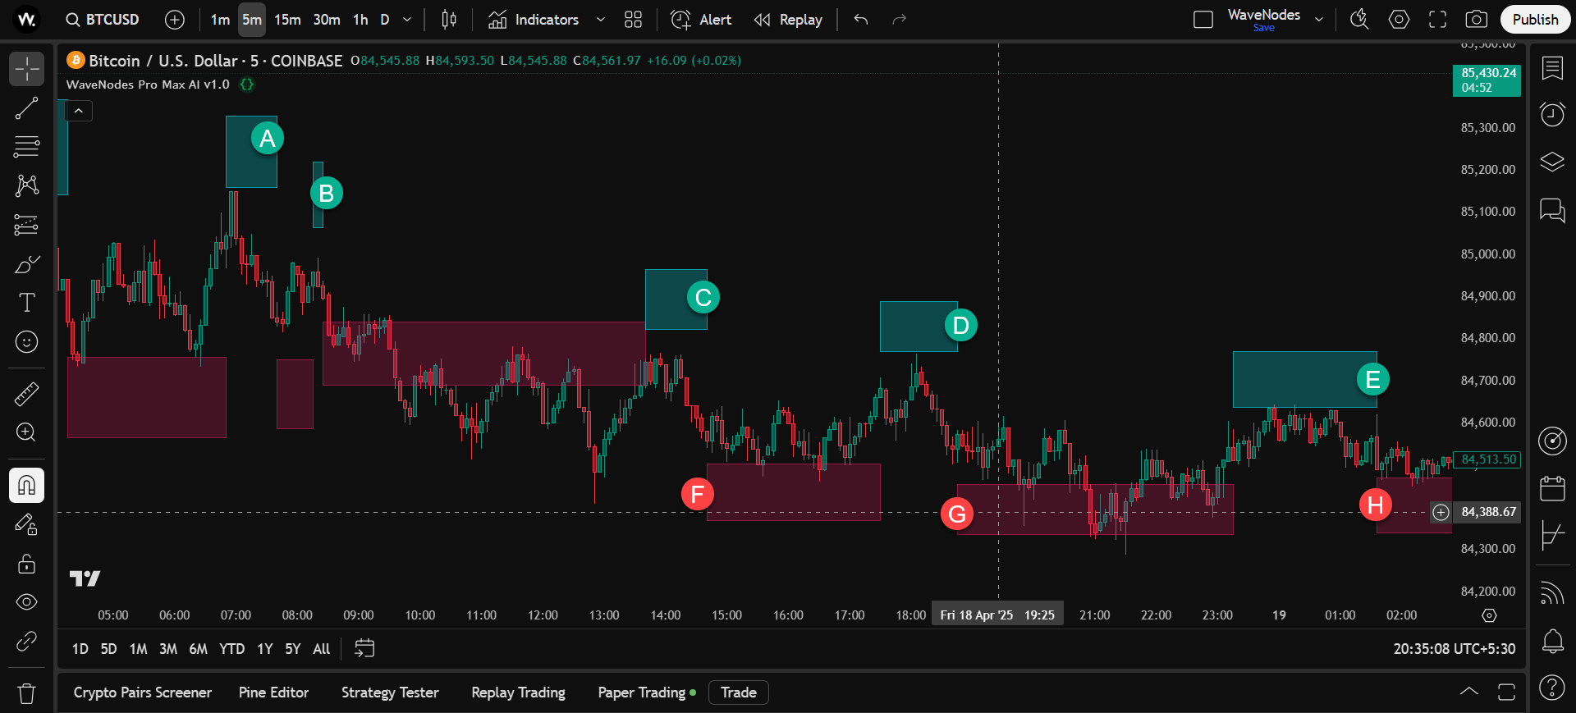Select the trend line drawing tool
This screenshot has height=713, width=1576.
click(x=26, y=108)
